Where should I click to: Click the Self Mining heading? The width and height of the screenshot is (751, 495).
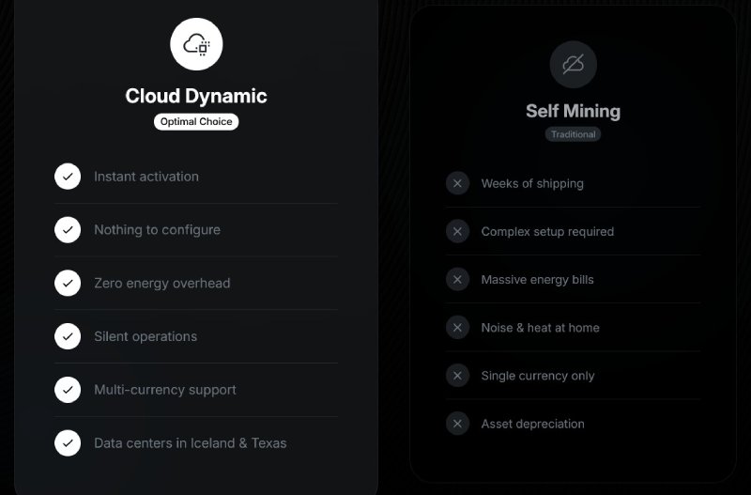574,111
